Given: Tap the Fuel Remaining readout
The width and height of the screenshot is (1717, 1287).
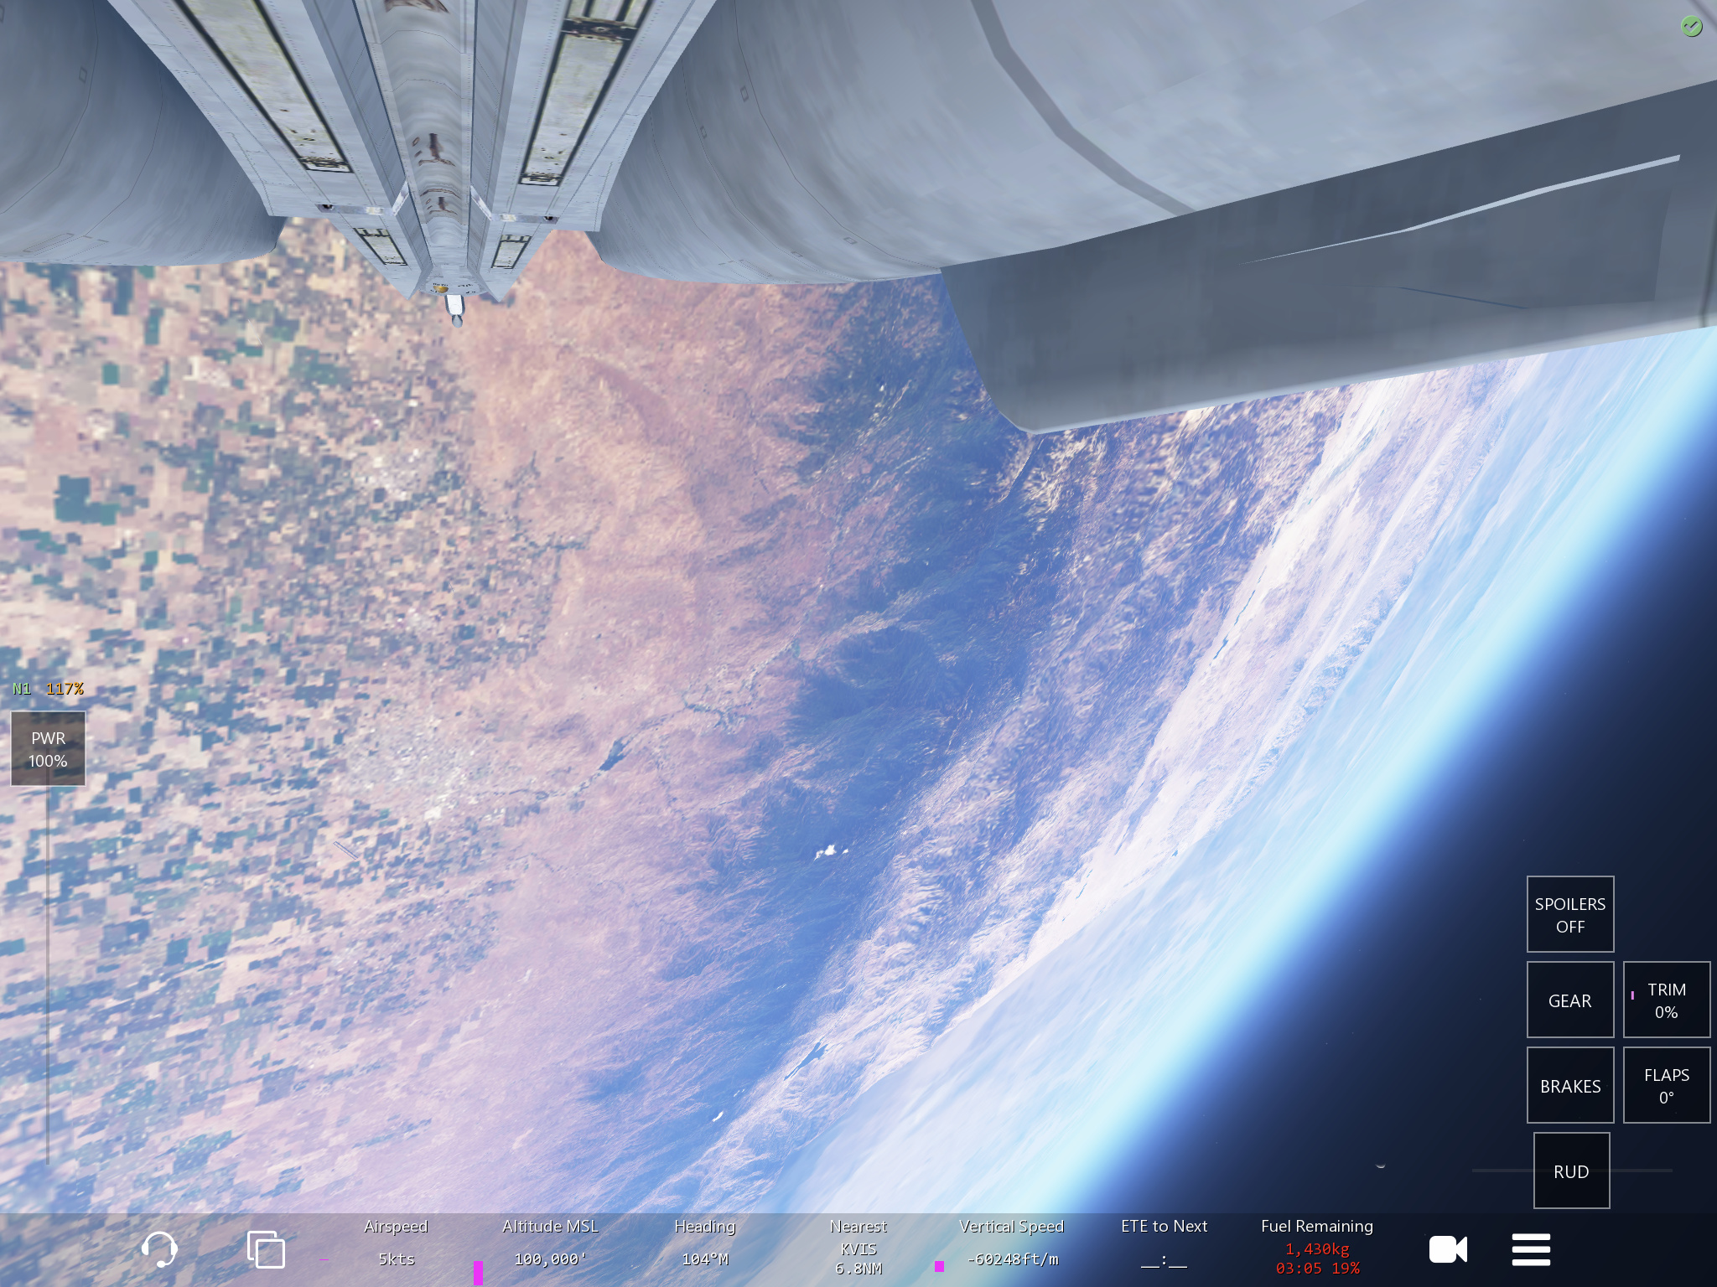Looking at the screenshot, I should point(1316,1248).
